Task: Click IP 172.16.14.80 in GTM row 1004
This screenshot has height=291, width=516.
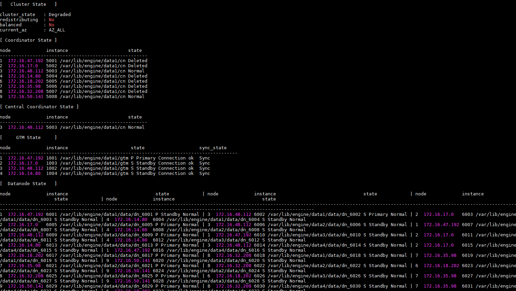Action: coord(24,174)
